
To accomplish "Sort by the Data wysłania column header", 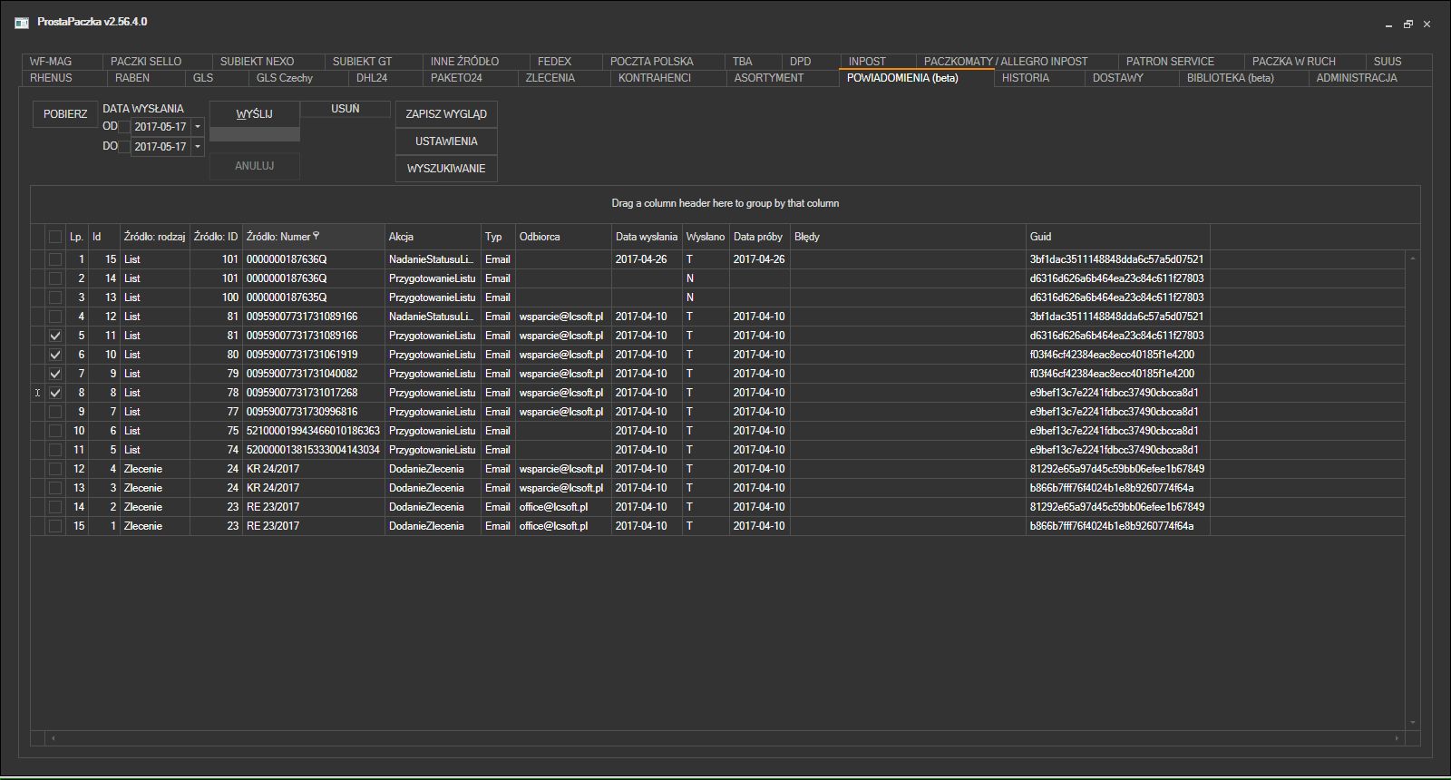I will pyautogui.click(x=647, y=237).
